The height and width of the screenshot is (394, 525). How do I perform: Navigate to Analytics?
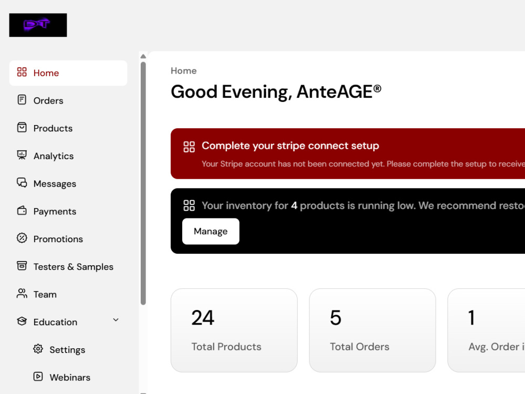click(68, 156)
